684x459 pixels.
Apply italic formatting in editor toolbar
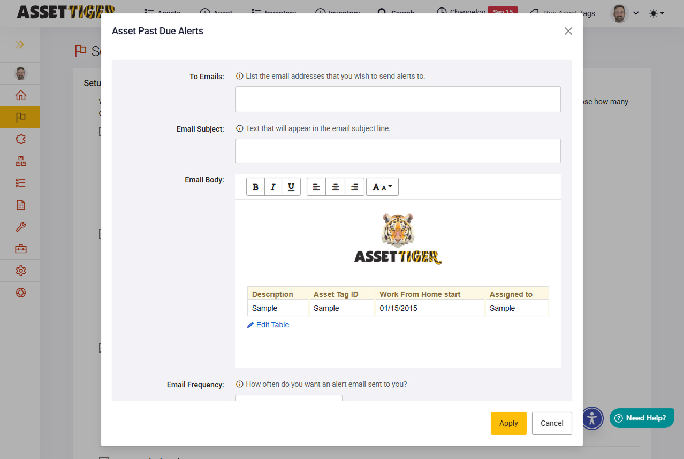[273, 187]
